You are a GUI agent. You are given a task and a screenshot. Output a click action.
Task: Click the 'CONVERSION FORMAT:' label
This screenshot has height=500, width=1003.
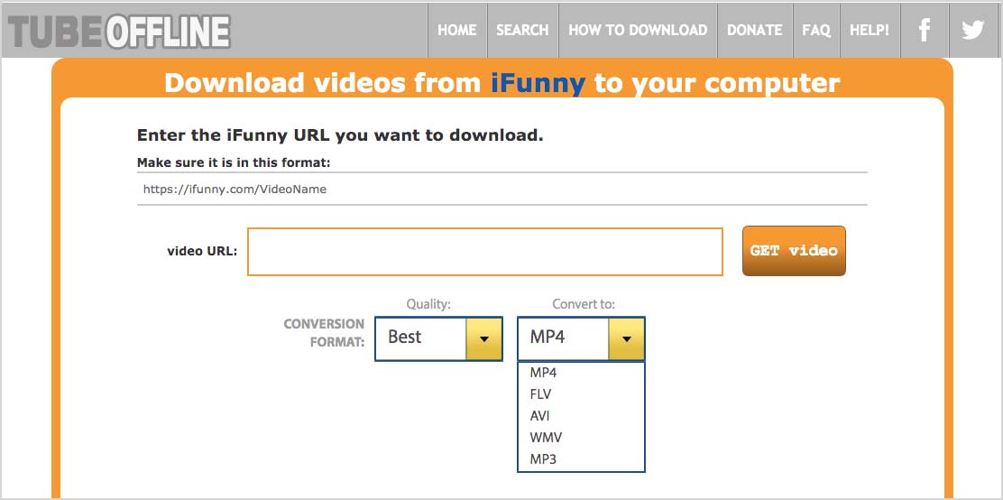tap(325, 333)
